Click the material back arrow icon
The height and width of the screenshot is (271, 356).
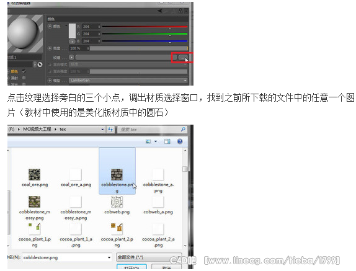coord(160,11)
